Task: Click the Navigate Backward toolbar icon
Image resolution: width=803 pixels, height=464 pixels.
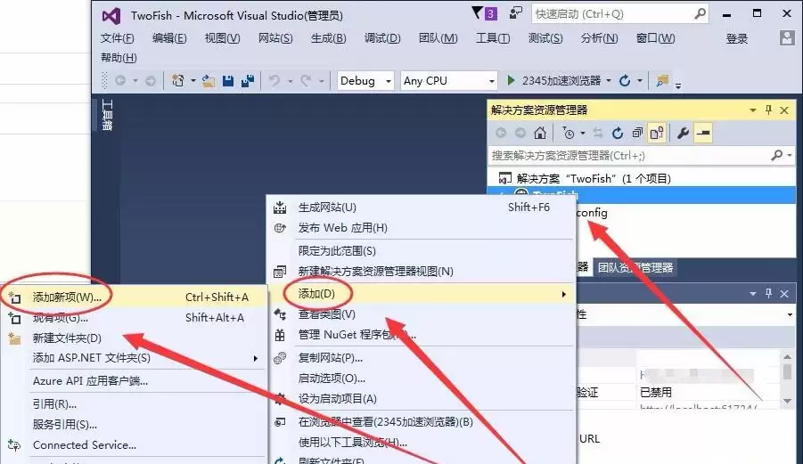Action: [x=120, y=81]
